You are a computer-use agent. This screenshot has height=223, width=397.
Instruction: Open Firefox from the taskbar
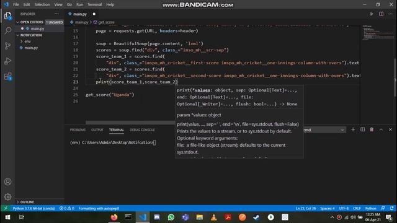click(x=114, y=217)
